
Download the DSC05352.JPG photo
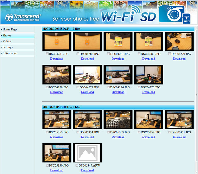(148, 137)
